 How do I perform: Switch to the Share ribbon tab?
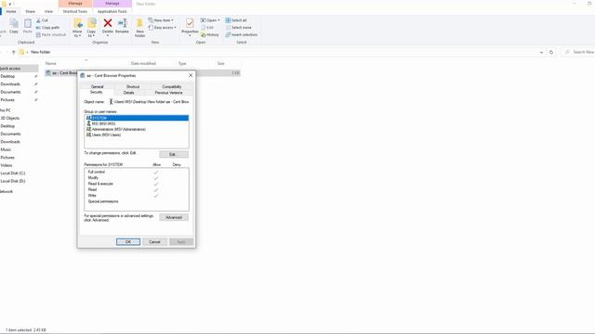31,12
